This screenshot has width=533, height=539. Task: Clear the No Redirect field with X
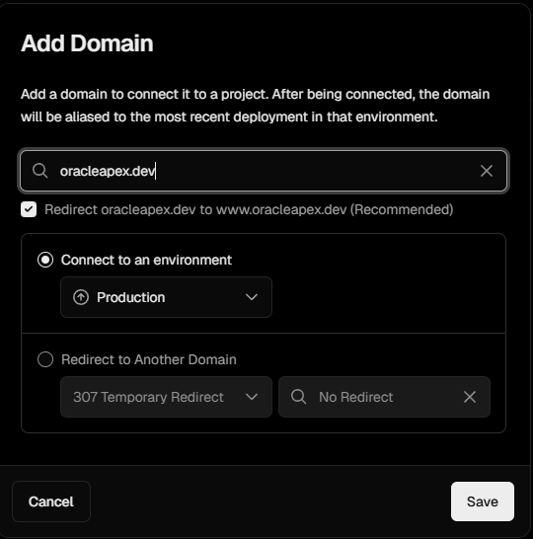coord(470,397)
